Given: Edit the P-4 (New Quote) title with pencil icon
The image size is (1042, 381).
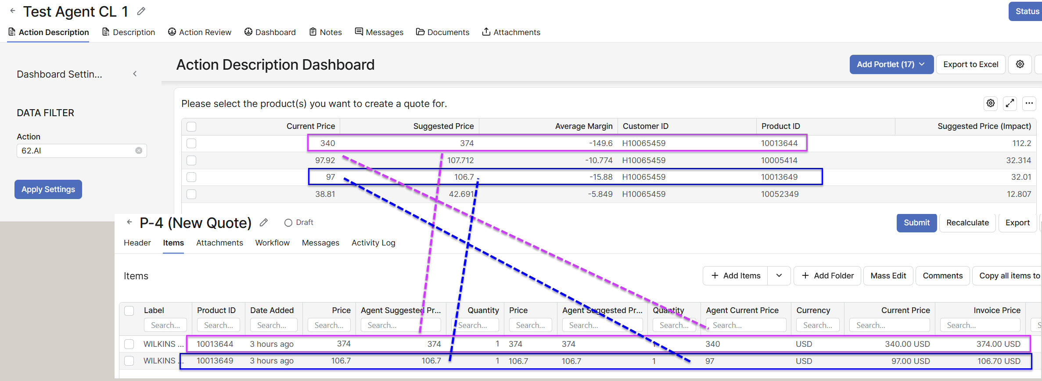Looking at the screenshot, I should pos(263,223).
